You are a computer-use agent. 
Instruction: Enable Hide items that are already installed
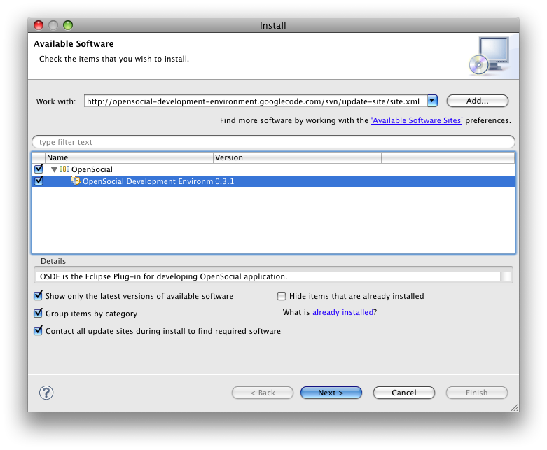[x=281, y=296]
